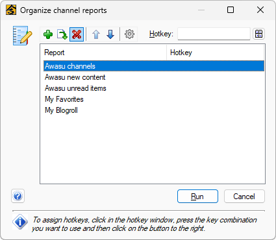Select the Awasu new content report
Screen dimensions: 276x240
point(154,77)
